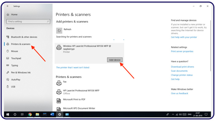The width and height of the screenshot is (215, 121).
Task: Click the Fax printer icon
Action: [59, 83]
